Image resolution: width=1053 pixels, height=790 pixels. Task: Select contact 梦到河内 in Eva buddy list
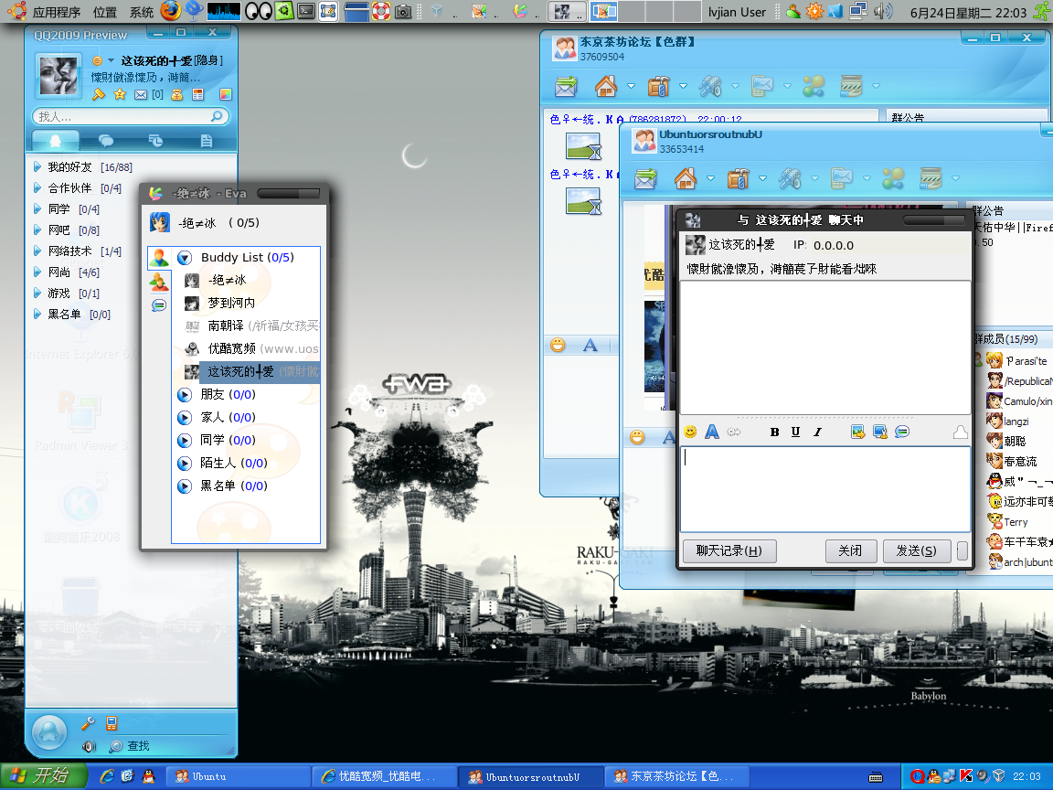tap(231, 303)
